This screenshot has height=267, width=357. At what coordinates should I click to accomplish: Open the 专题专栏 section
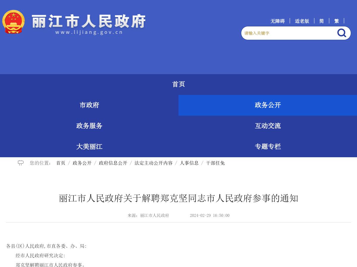tap(268, 147)
